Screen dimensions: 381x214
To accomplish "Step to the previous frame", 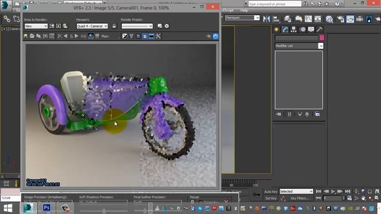I will coord(326,191).
